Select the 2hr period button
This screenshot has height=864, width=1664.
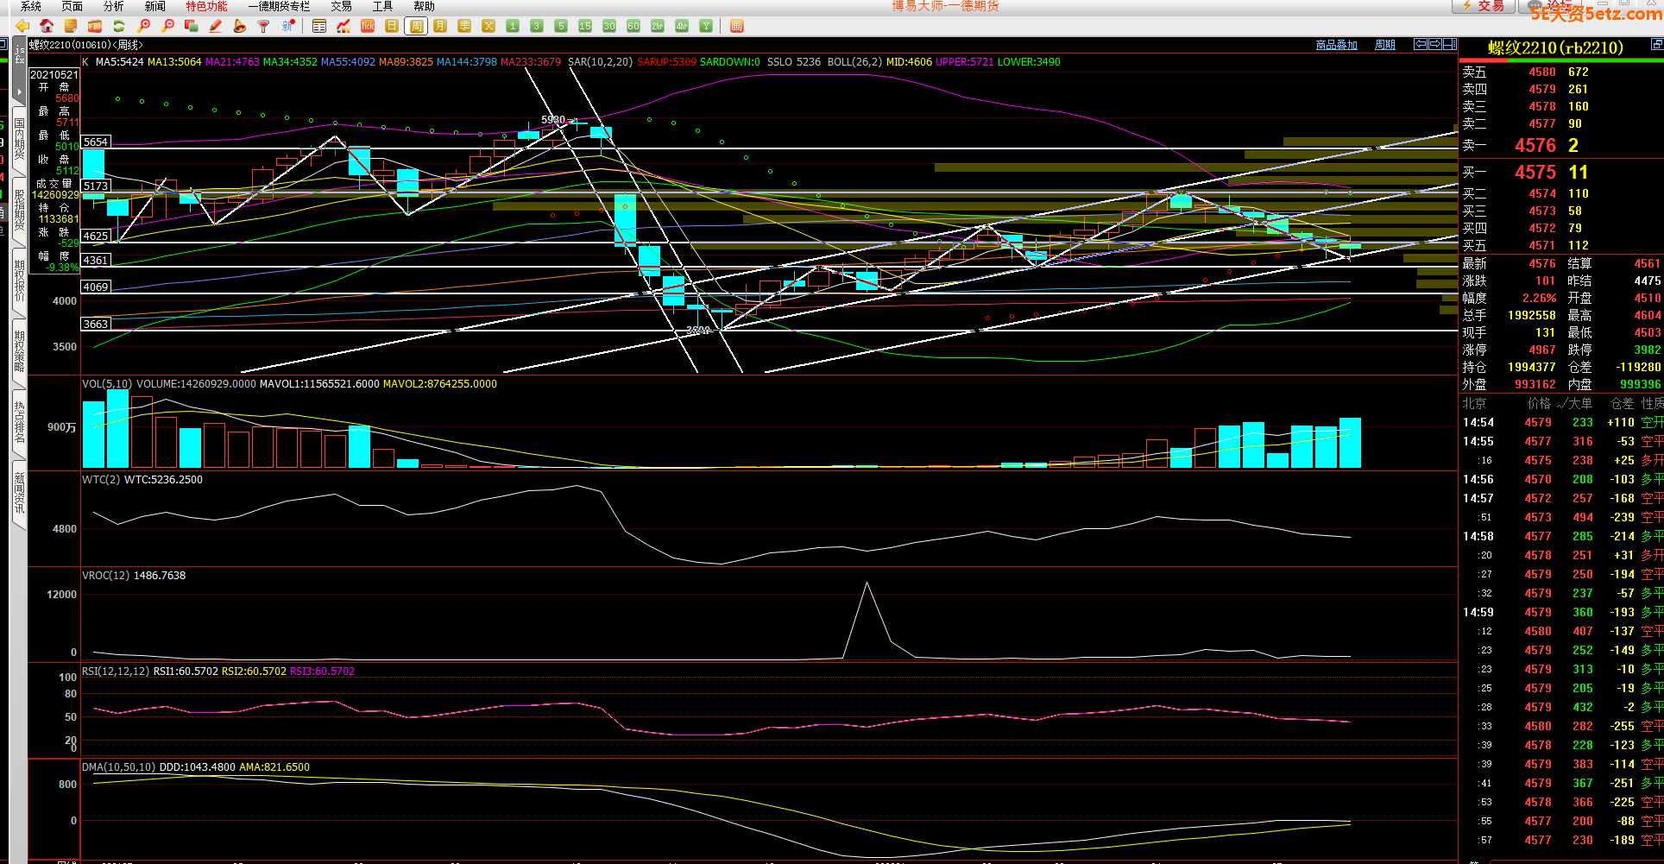pos(658,27)
